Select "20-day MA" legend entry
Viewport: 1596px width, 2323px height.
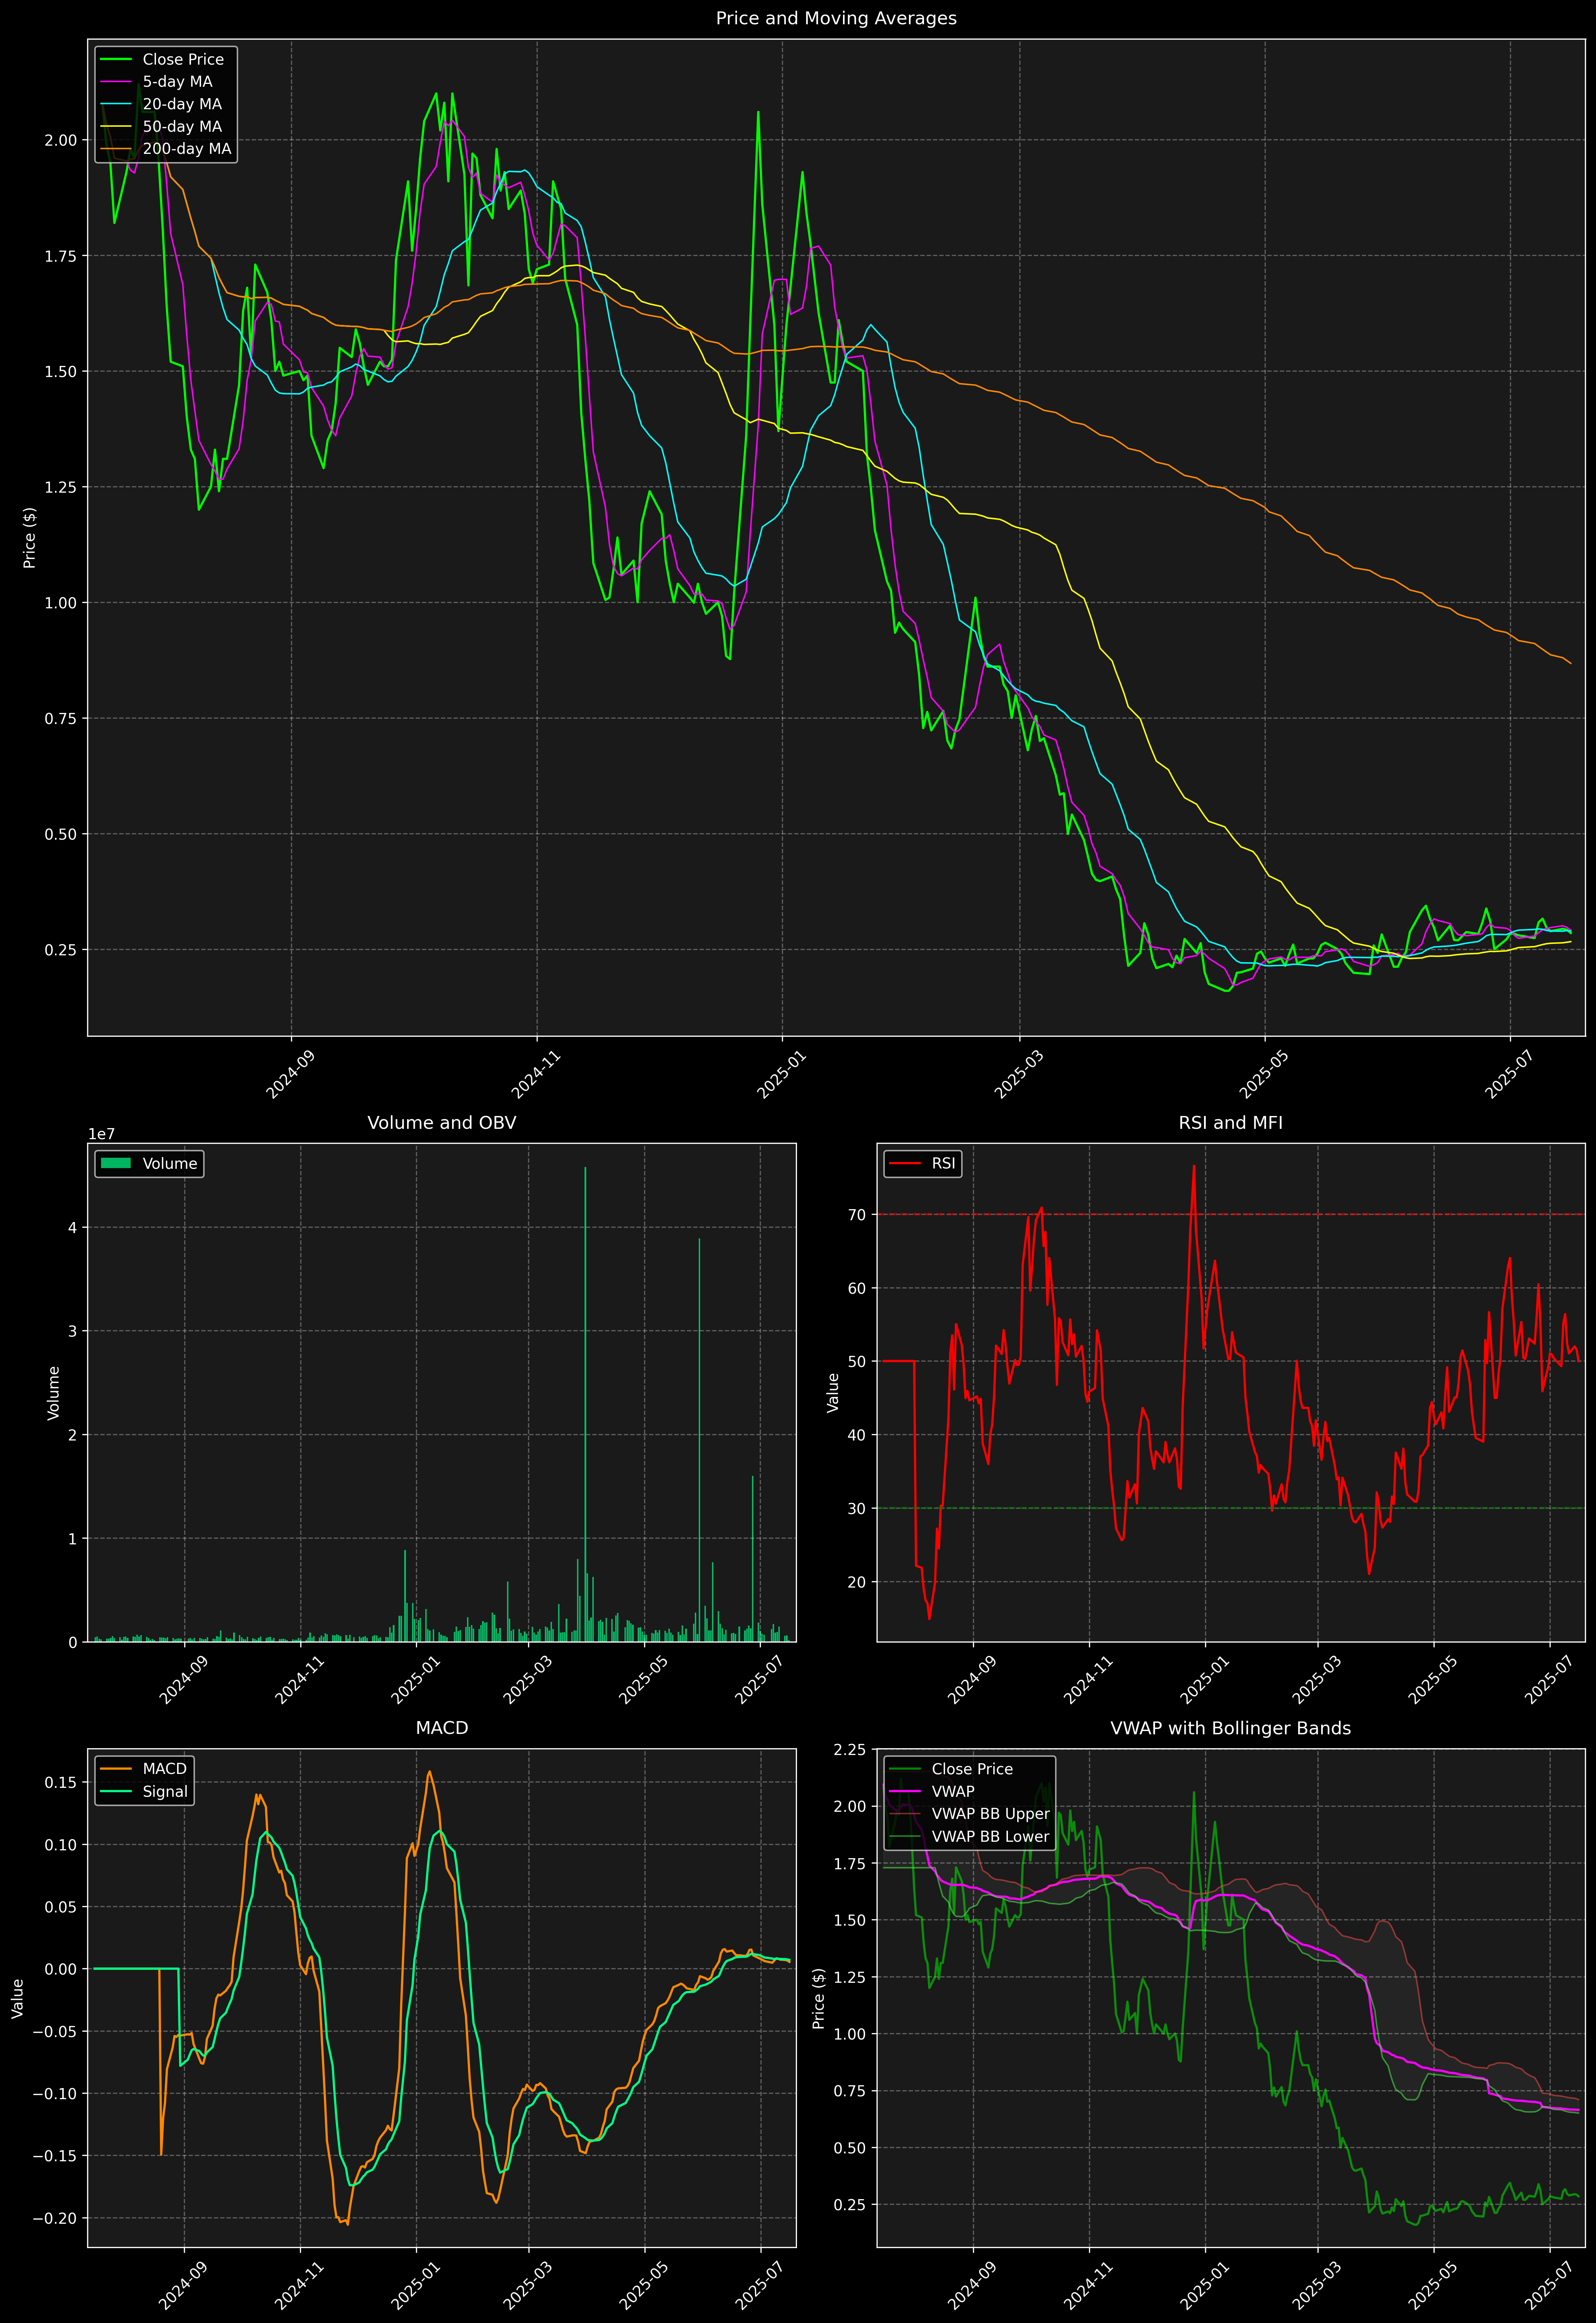tap(182, 104)
